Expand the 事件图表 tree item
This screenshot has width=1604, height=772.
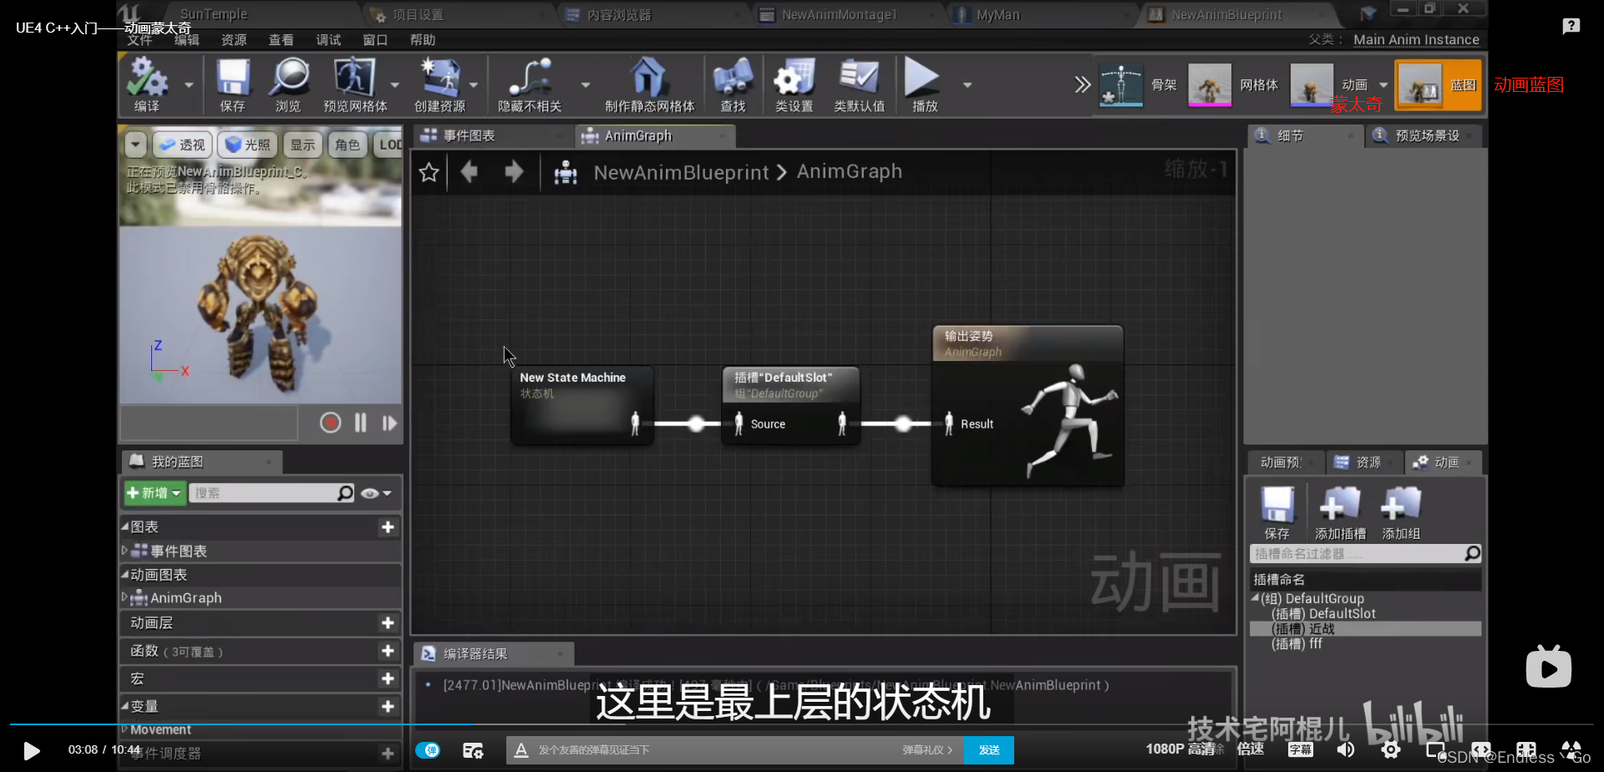coord(125,551)
